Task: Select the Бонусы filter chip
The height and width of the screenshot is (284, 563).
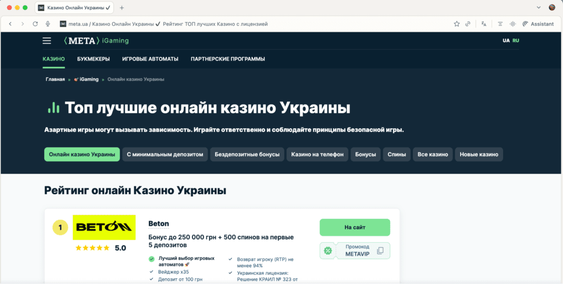Action: (x=365, y=154)
